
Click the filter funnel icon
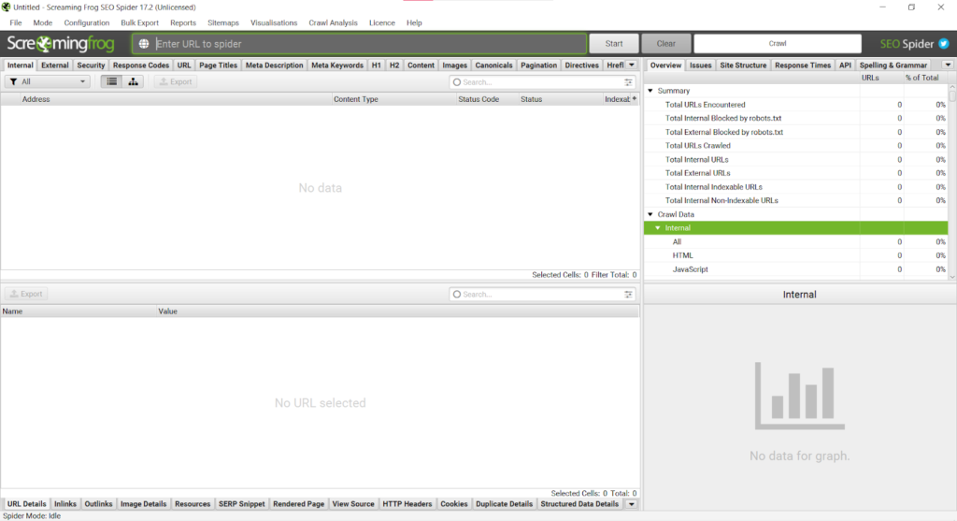click(13, 81)
